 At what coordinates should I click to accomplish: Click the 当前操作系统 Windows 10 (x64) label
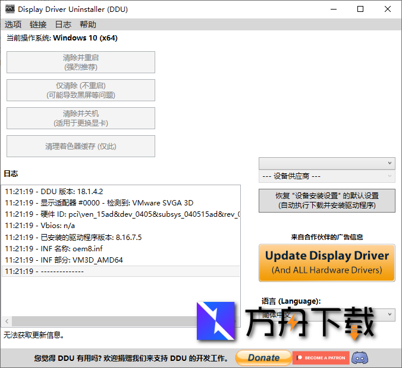coord(62,38)
